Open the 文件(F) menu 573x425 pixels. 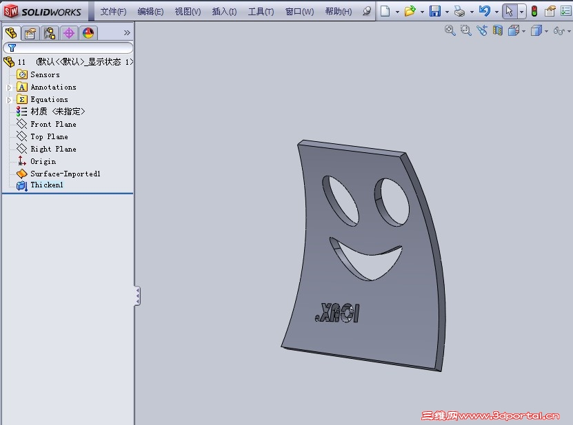[x=113, y=12]
